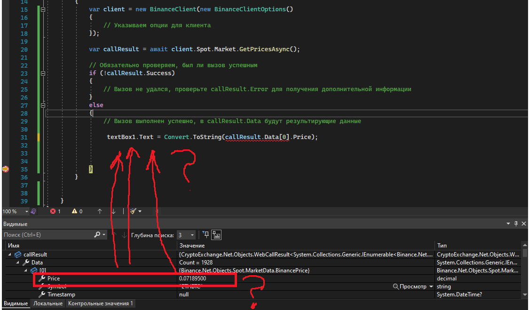Click the IntelliCode icon next to the zoom control
The width and height of the screenshot is (529, 310).
[33, 211]
